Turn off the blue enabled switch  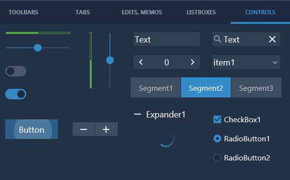pos(16,94)
